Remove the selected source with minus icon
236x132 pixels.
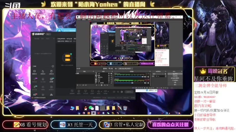pos(99,85)
